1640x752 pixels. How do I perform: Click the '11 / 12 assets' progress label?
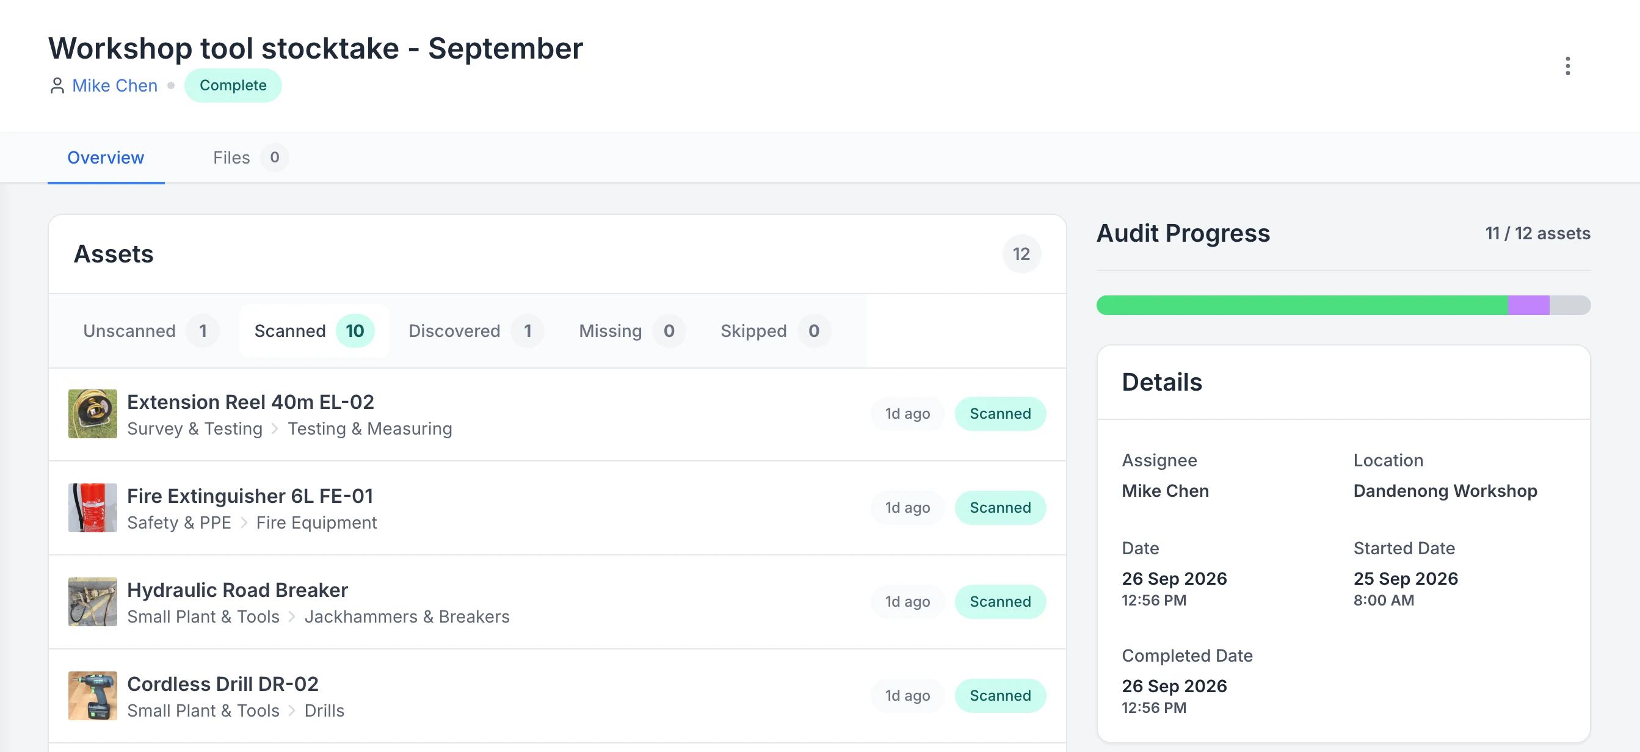pyautogui.click(x=1537, y=234)
